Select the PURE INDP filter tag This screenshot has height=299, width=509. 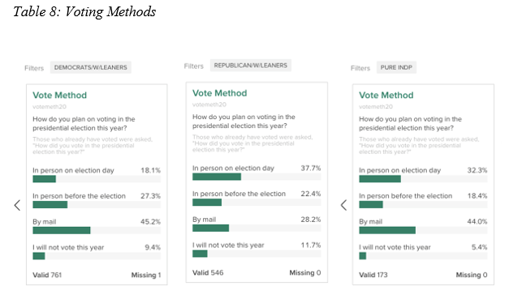(396, 67)
